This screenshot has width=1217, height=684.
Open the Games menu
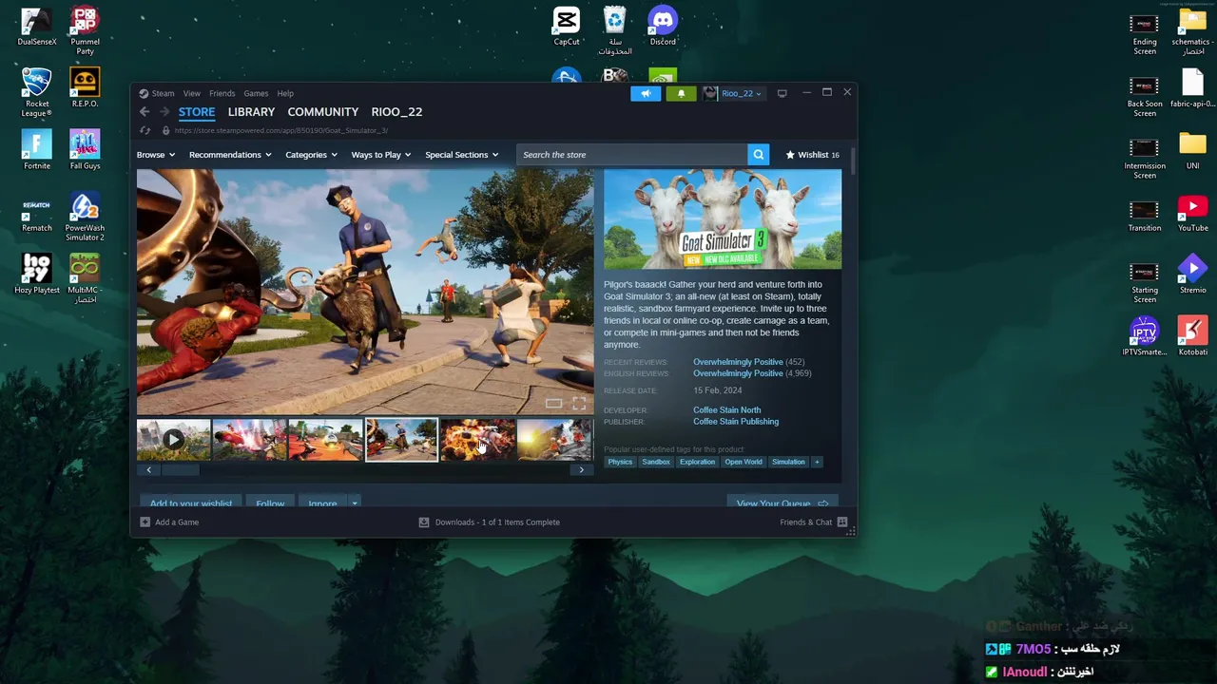click(256, 93)
